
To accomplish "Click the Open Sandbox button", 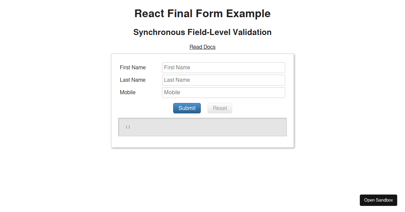I will [378, 200].
